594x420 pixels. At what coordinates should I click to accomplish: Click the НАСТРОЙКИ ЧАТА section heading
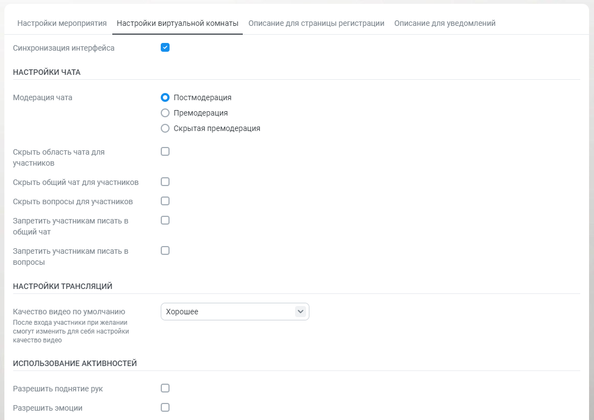click(47, 72)
